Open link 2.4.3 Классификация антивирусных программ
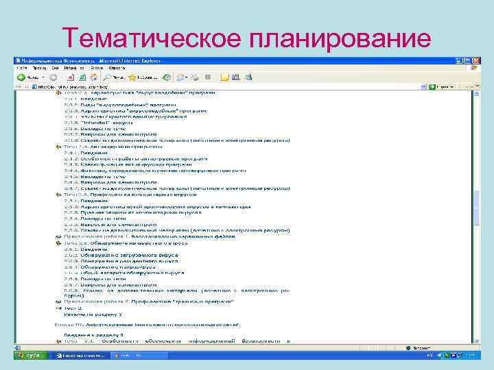The image size is (494, 370). [x=128, y=164]
